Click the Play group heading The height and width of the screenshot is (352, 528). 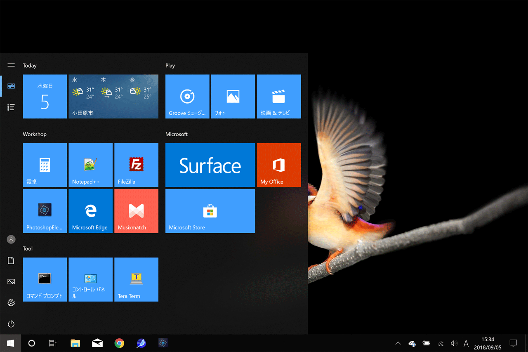point(170,65)
